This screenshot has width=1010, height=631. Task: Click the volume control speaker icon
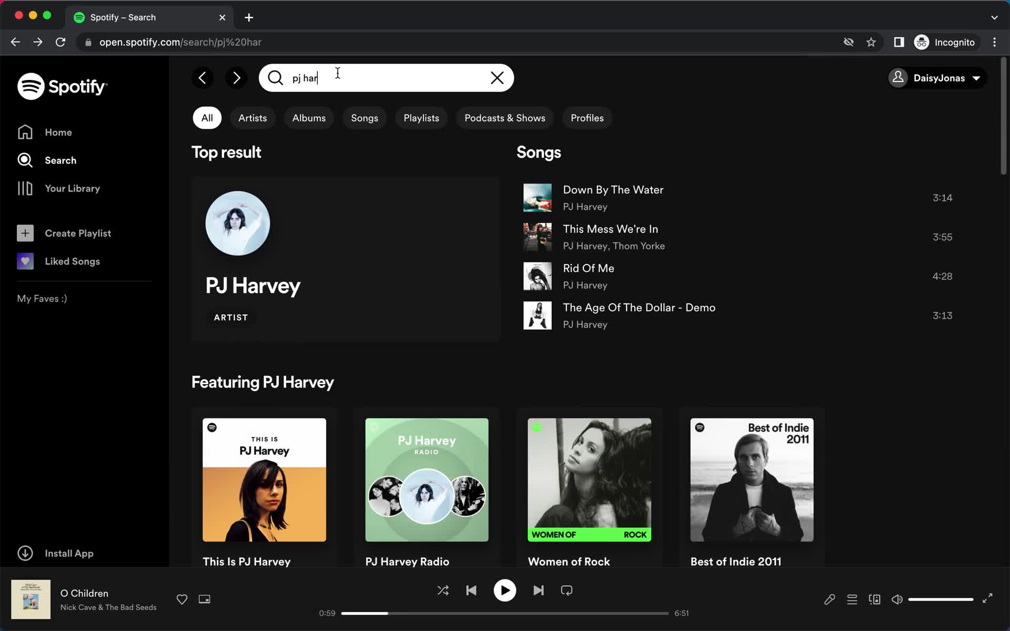896,598
